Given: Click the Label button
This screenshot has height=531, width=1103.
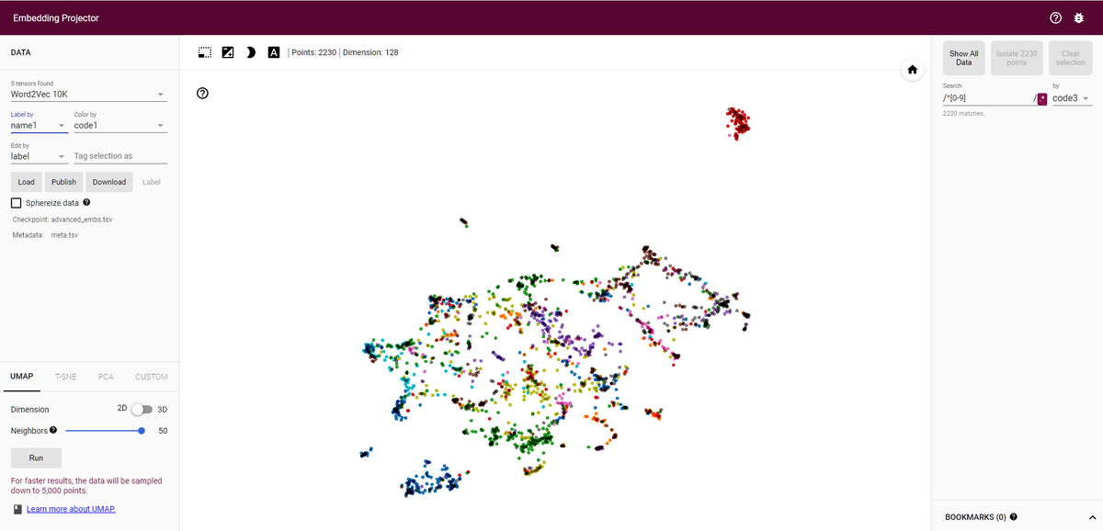Looking at the screenshot, I should coord(152,182).
